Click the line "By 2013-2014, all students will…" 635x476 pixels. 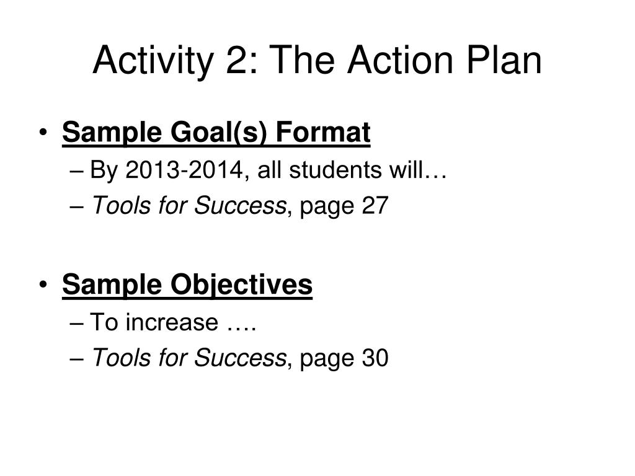click(x=269, y=170)
